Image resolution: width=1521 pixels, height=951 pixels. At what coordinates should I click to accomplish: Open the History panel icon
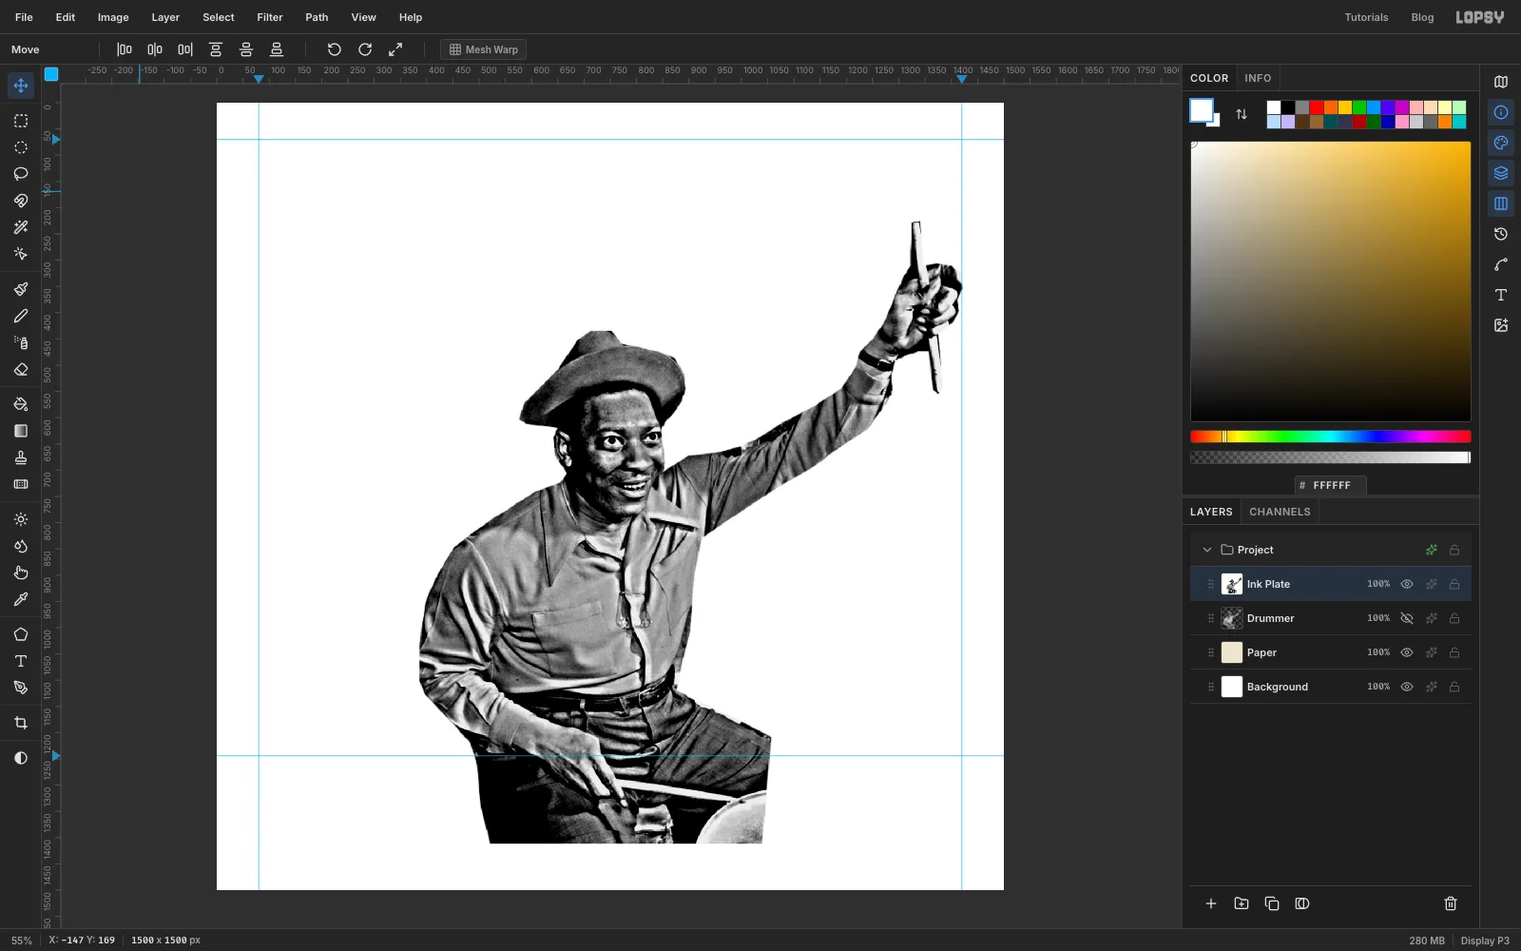tap(1501, 234)
